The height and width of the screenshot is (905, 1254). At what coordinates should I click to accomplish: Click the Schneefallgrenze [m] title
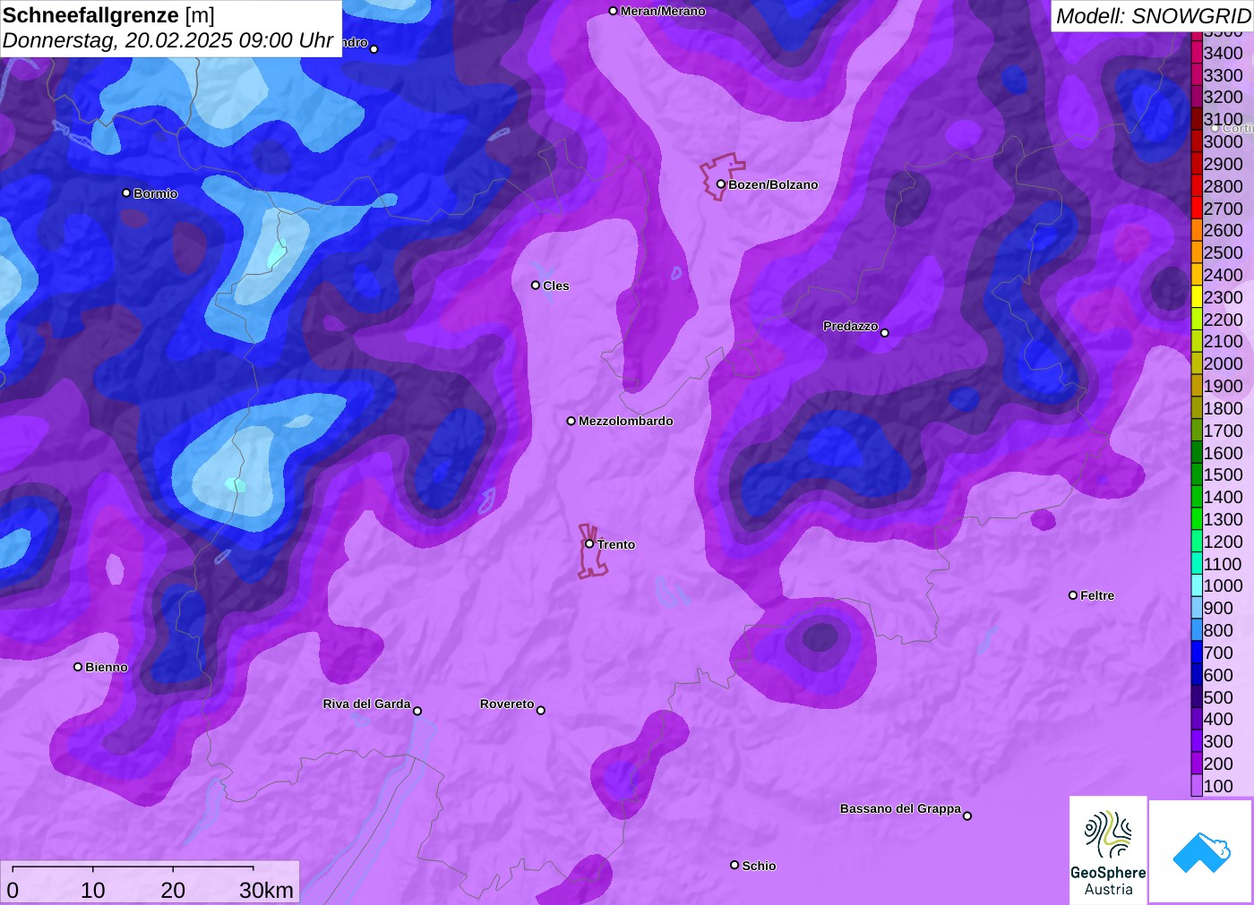[x=108, y=15]
